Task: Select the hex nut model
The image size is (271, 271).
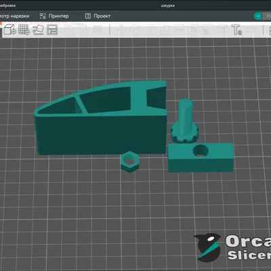Action: 130,162
